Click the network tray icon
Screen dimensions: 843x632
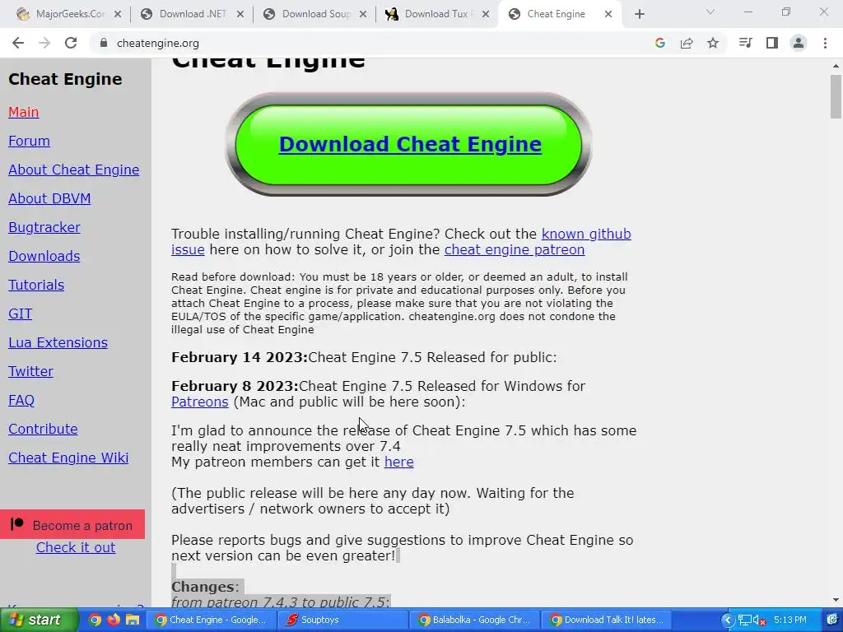[x=744, y=620]
